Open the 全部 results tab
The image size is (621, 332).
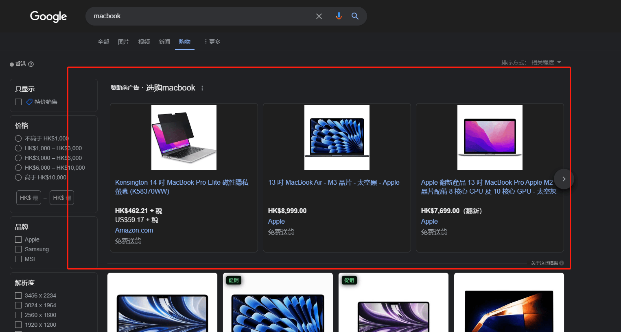[103, 42]
